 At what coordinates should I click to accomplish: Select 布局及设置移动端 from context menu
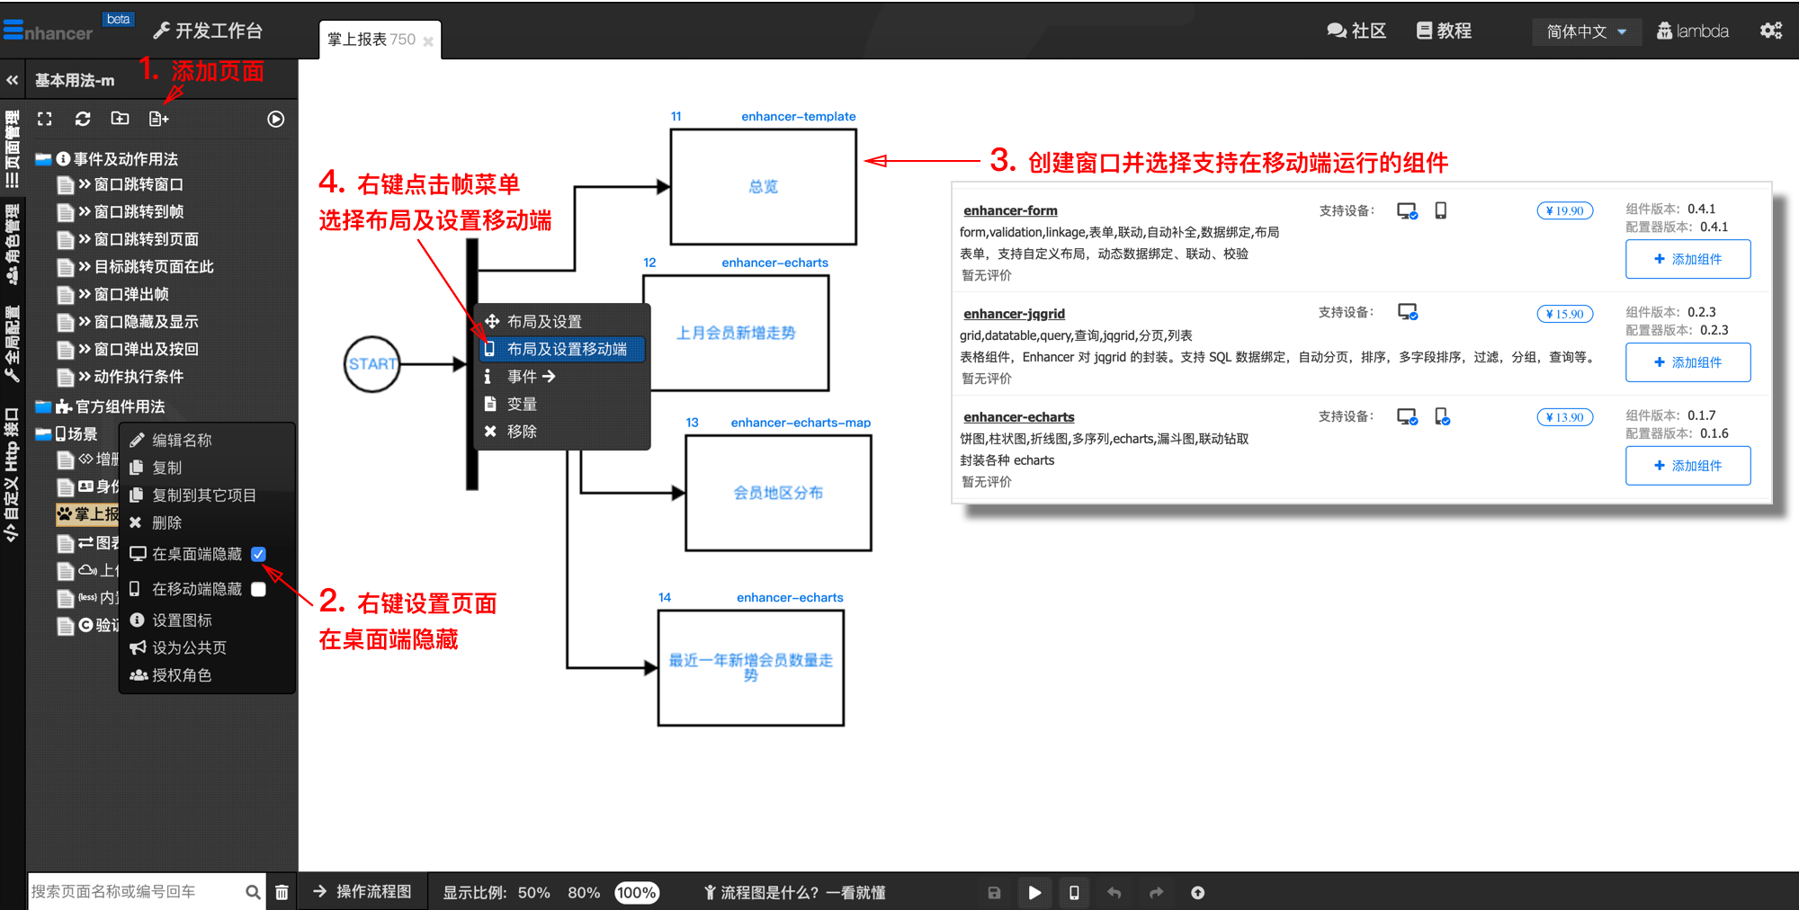click(566, 349)
